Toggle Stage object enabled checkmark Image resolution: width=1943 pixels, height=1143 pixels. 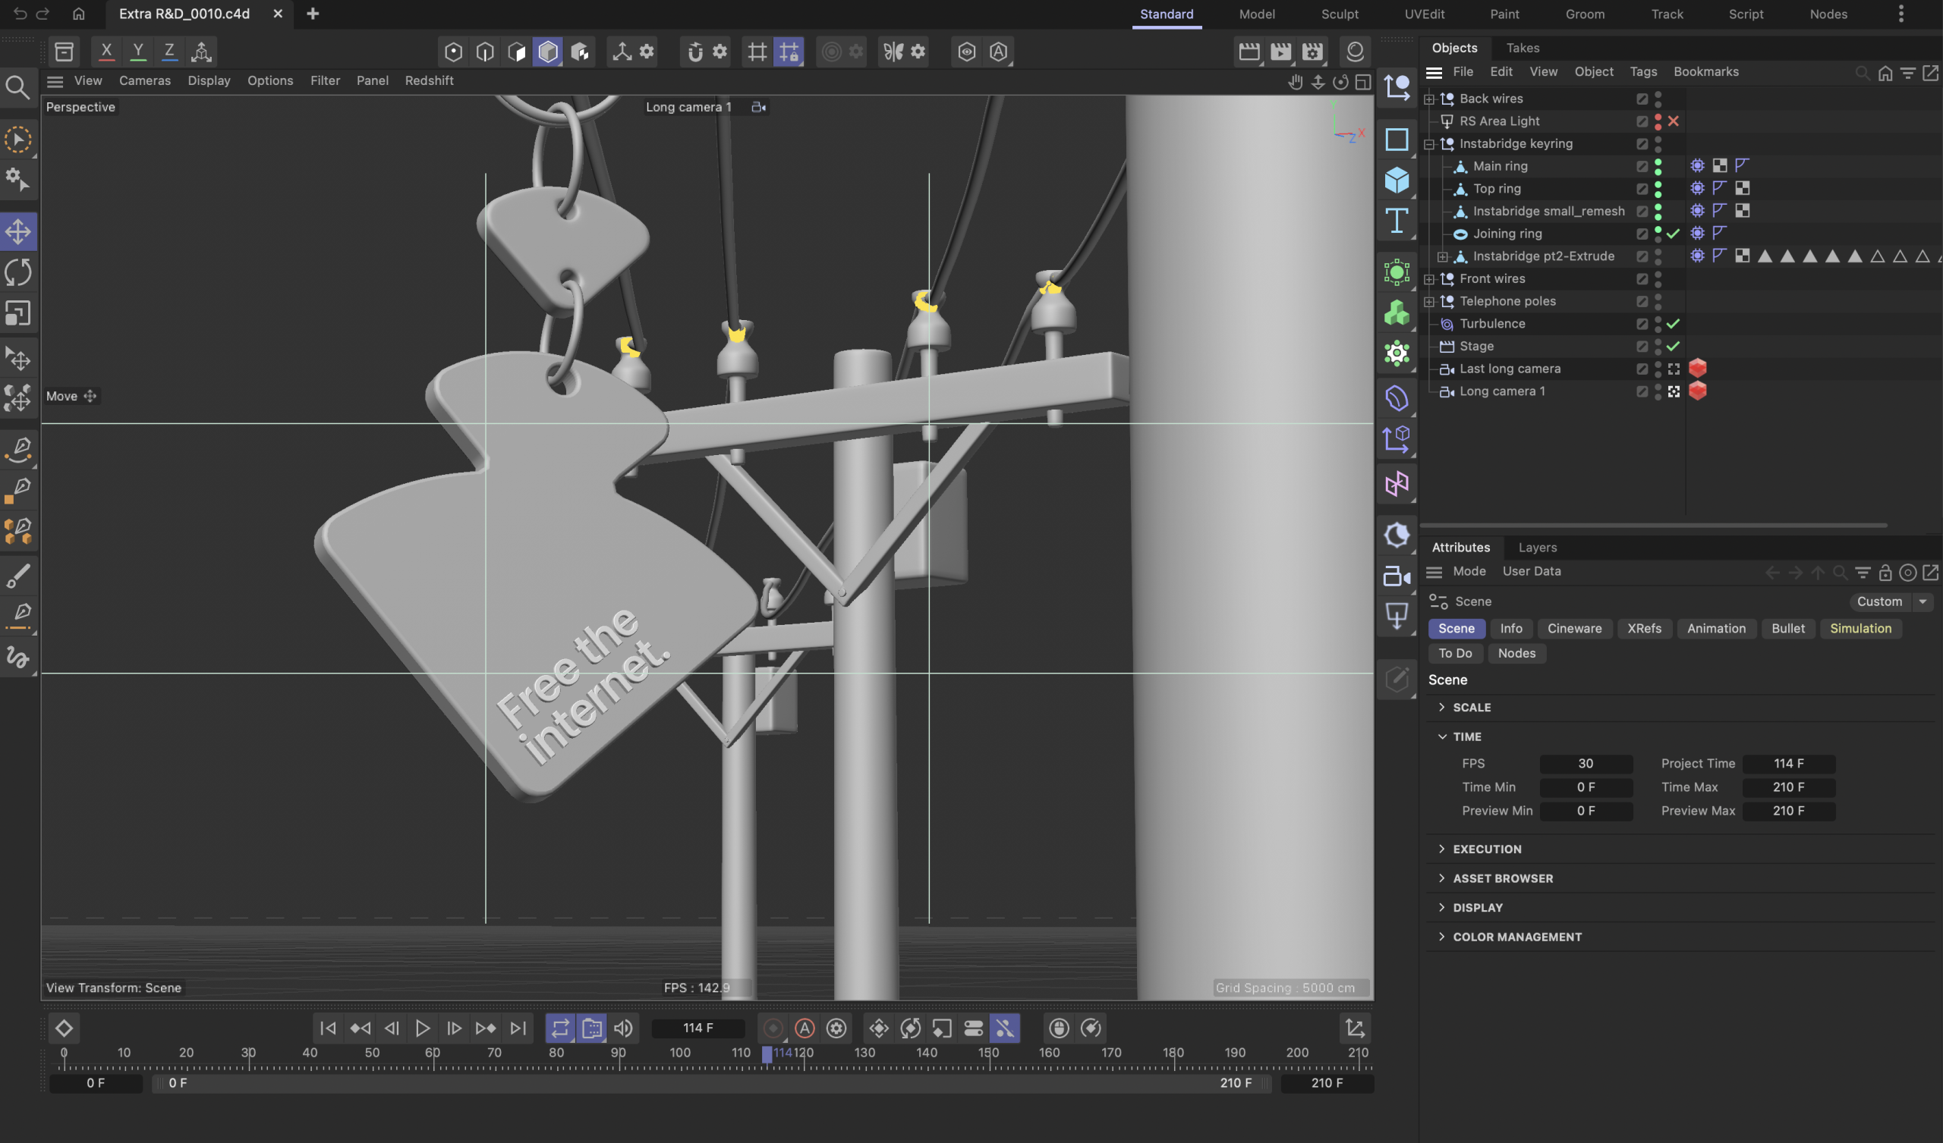[1673, 346]
